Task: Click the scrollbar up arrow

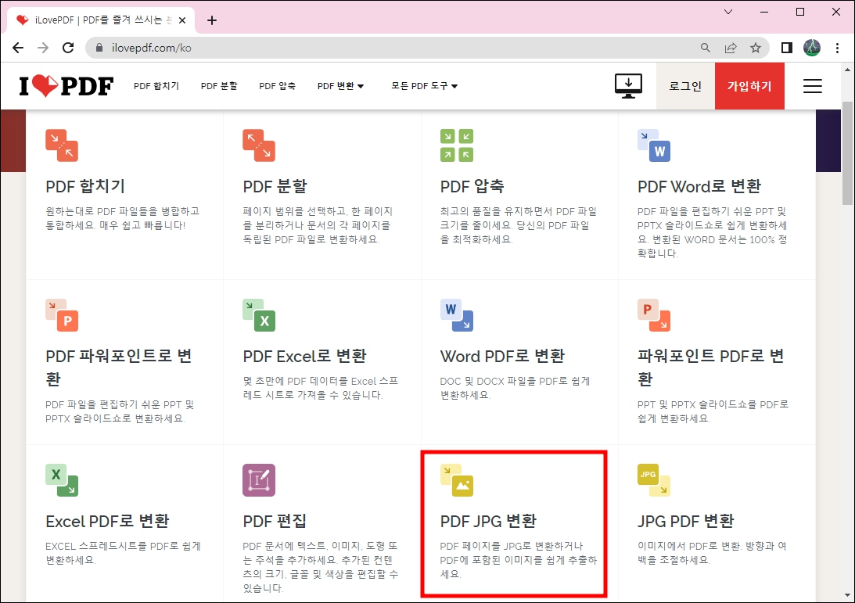Action: click(848, 70)
